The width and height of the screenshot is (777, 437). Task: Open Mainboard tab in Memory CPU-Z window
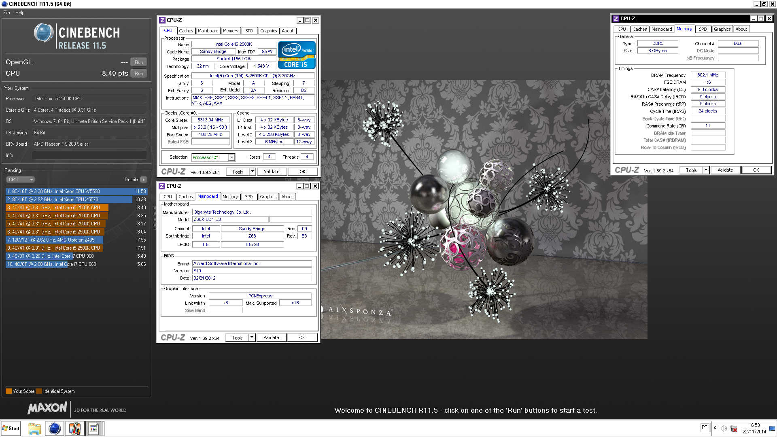tap(662, 29)
